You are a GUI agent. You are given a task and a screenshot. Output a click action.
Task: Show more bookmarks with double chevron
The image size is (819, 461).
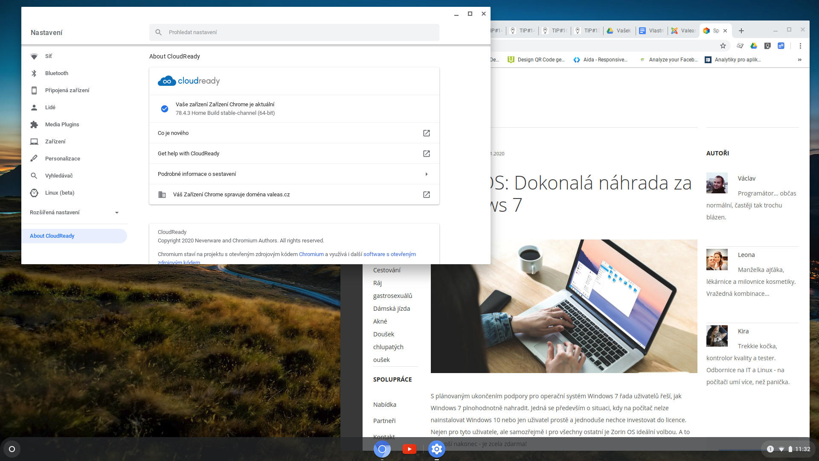(x=800, y=60)
